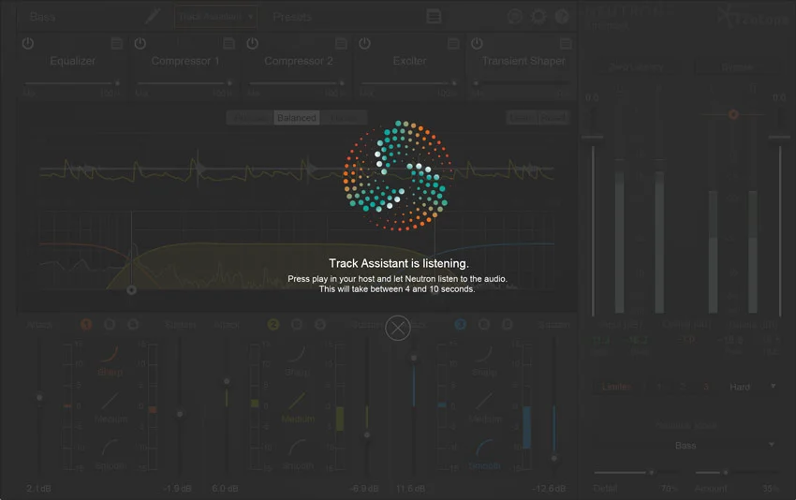Select the Exciter module tab

(x=409, y=61)
